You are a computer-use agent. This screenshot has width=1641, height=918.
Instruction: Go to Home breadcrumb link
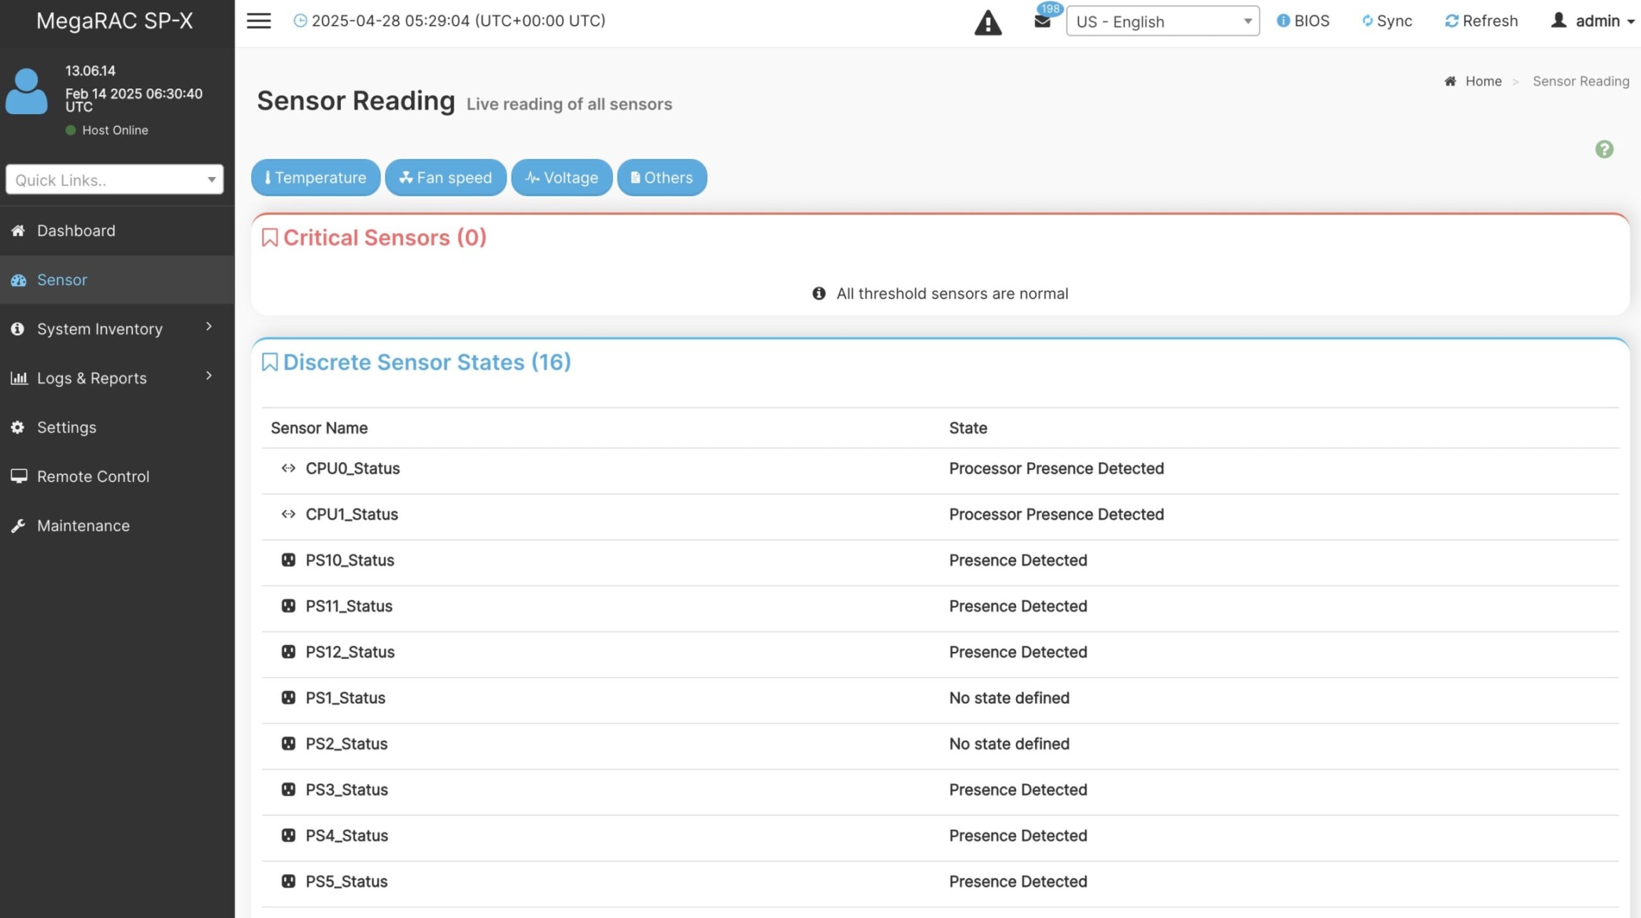(x=1483, y=81)
